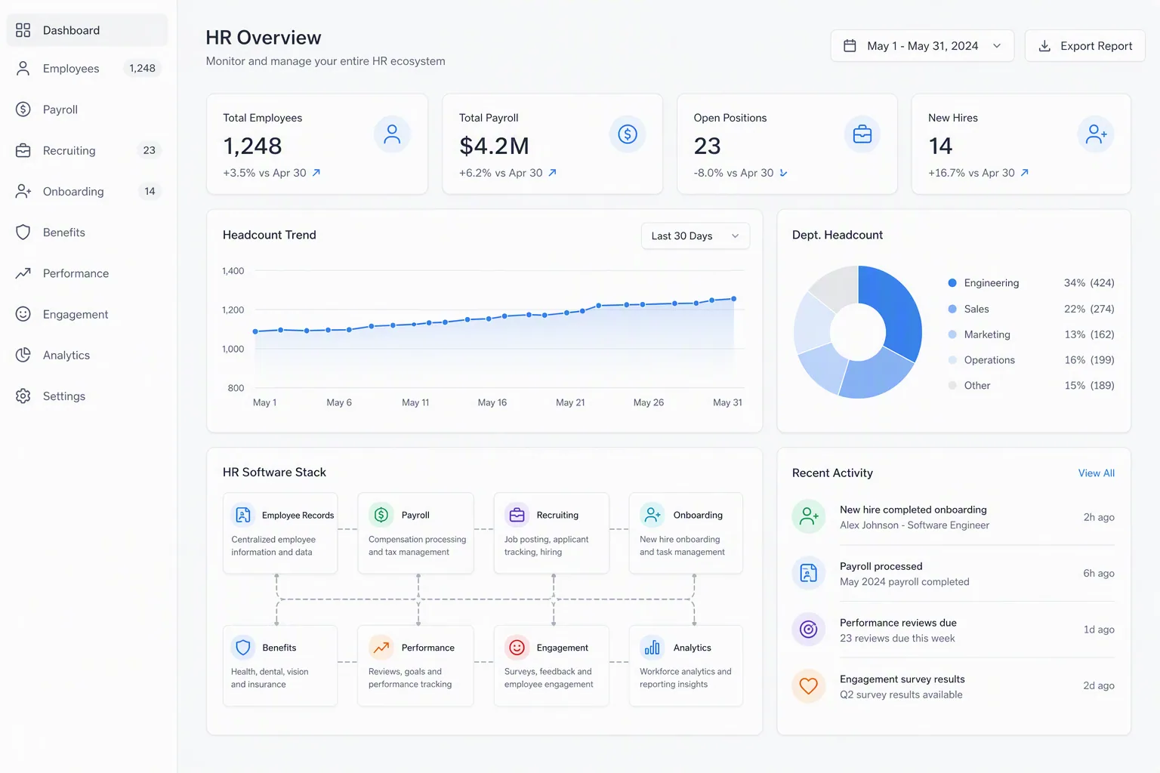This screenshot has width=1160, height=773.
Task: Click the Onboarding stack card user icon
Action: 652,515
